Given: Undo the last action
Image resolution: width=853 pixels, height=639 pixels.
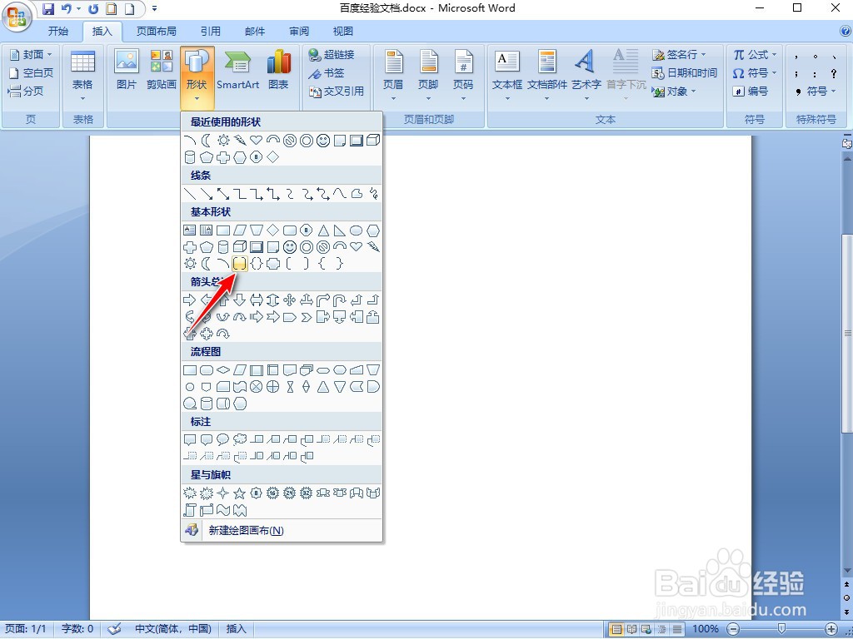Looking at the screenshot, I should [67, 8].
